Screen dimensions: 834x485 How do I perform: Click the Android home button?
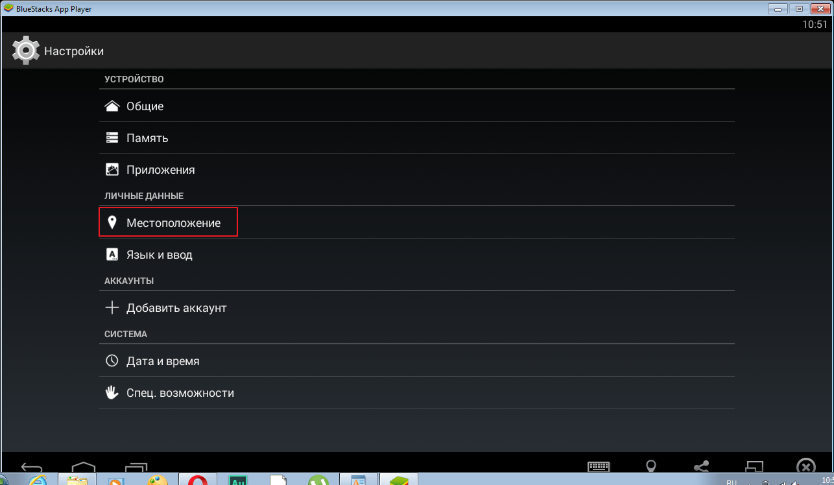[x=84, y=467]
